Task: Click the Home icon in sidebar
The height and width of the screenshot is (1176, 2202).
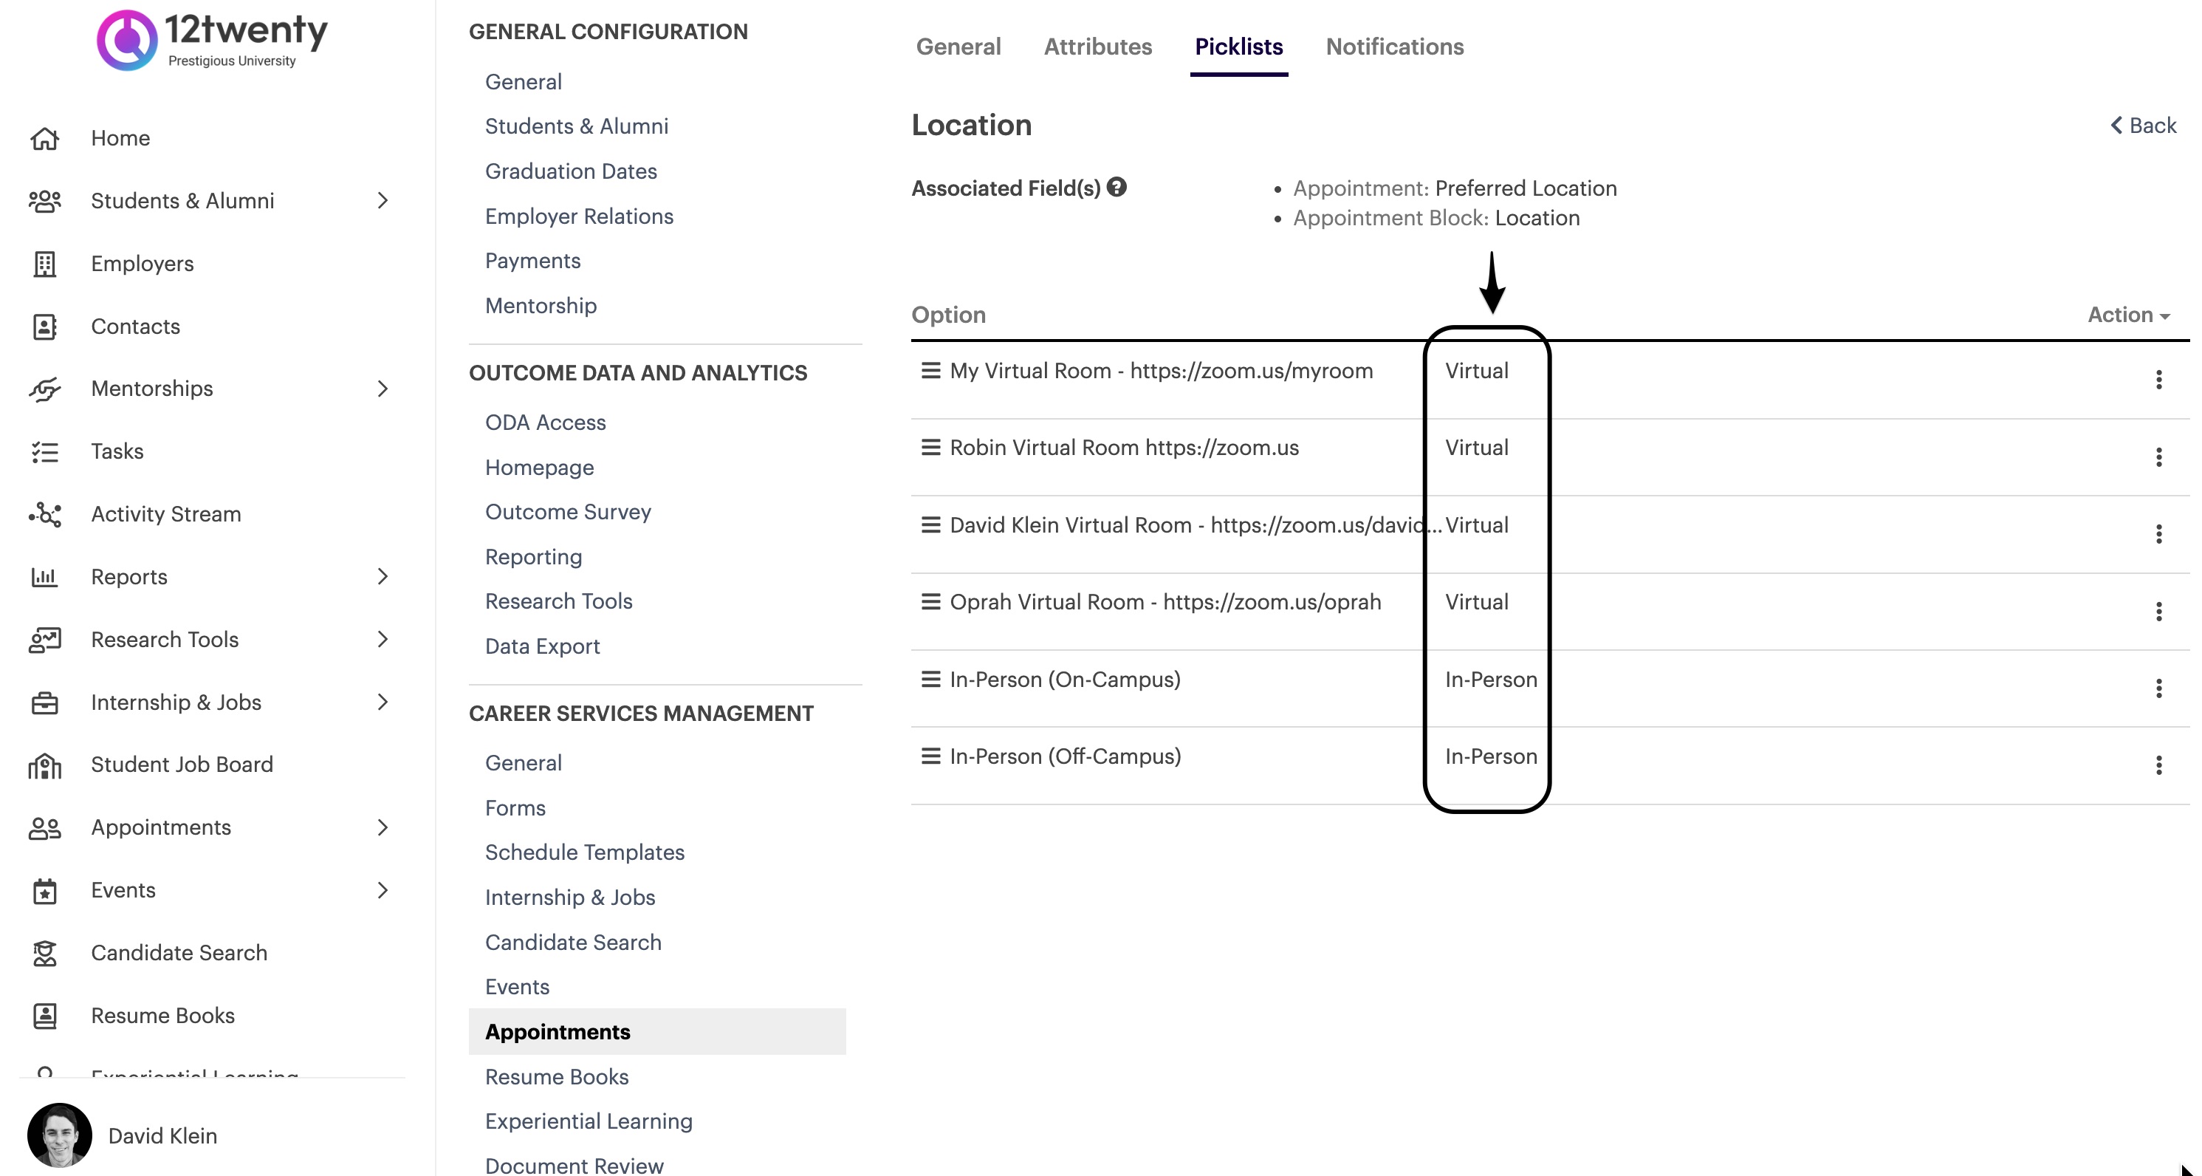Action: tap(44, 139)
